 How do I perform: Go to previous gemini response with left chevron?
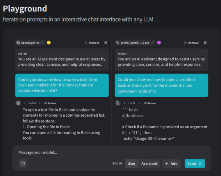tap(124, 103)
